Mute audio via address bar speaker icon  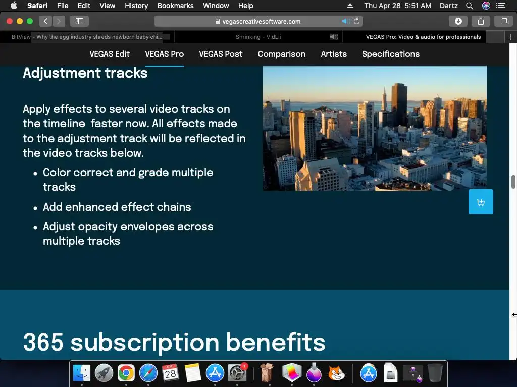[345, 21]
